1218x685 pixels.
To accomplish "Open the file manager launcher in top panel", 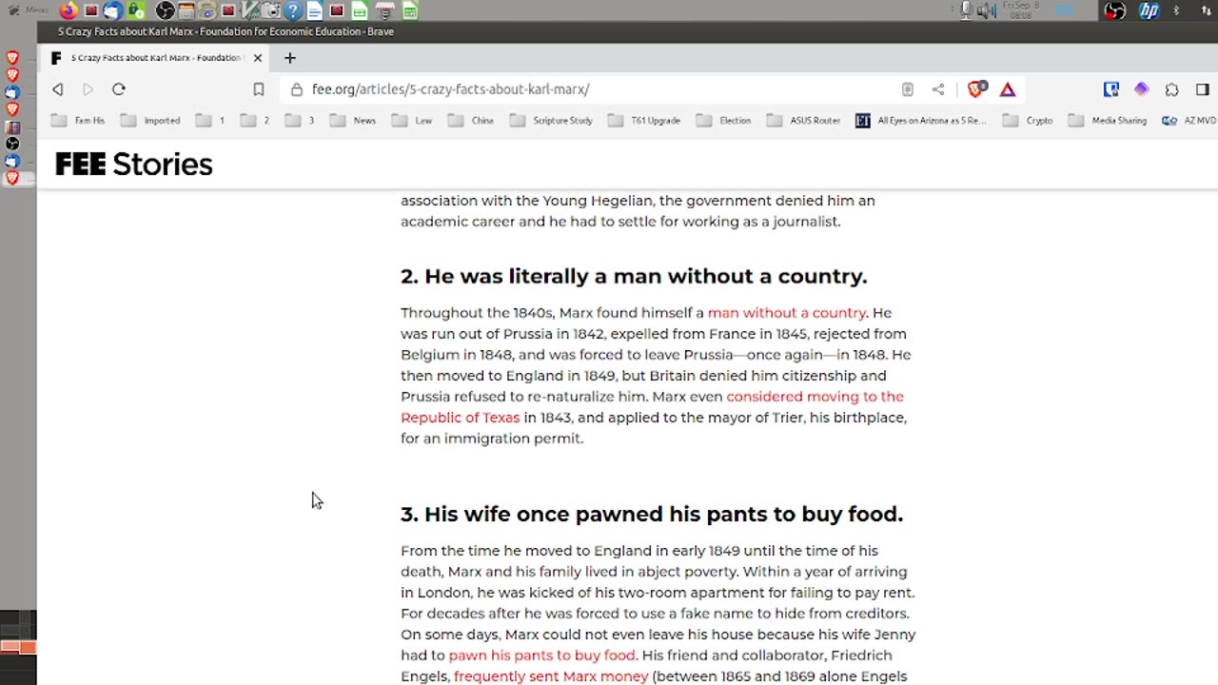I will click(187, 10).
